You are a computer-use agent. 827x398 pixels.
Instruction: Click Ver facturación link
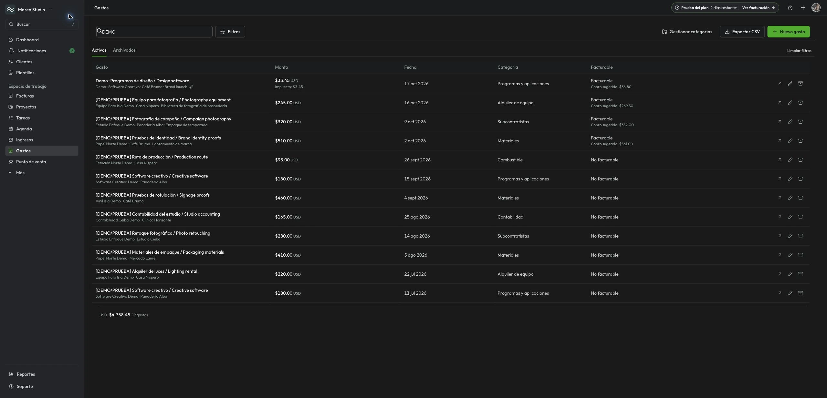pyautogui.click(x=758, y=8)
